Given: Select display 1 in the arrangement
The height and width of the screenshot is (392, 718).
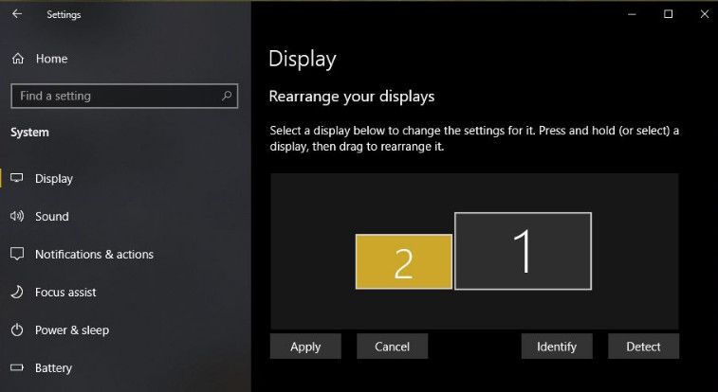Looking at the screenshot, I should click(x=523, y=251).
